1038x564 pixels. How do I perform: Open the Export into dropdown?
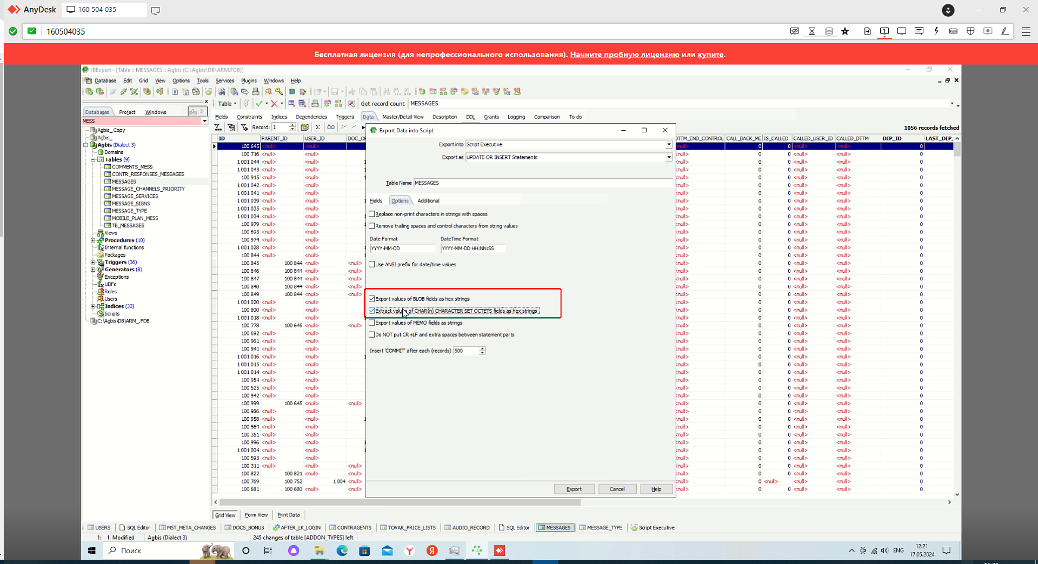coord(668,145)
